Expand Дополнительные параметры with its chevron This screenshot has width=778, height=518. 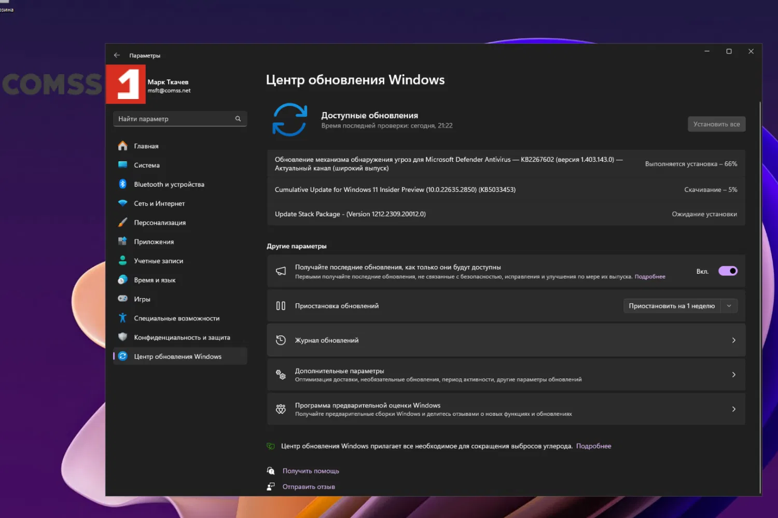pos(733,374)
